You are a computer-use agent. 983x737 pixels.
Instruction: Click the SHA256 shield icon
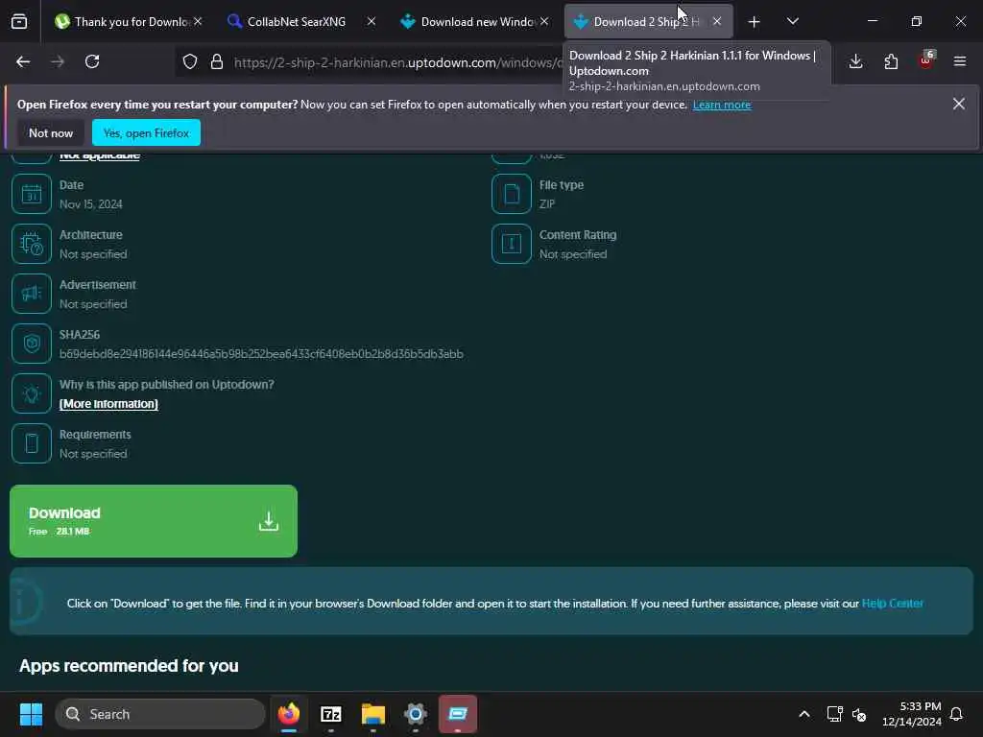[x=32, y=344]
